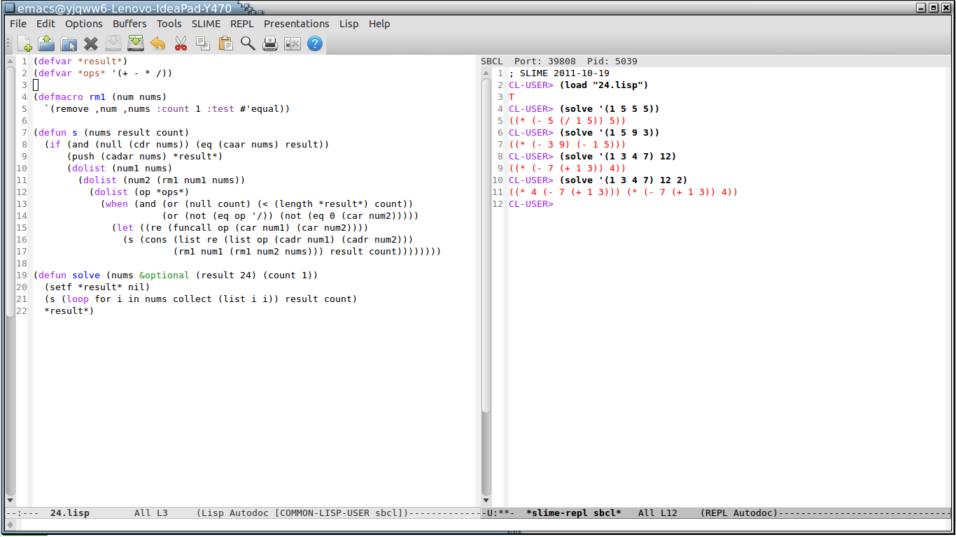Open the Buffers menu

(130, 24)
